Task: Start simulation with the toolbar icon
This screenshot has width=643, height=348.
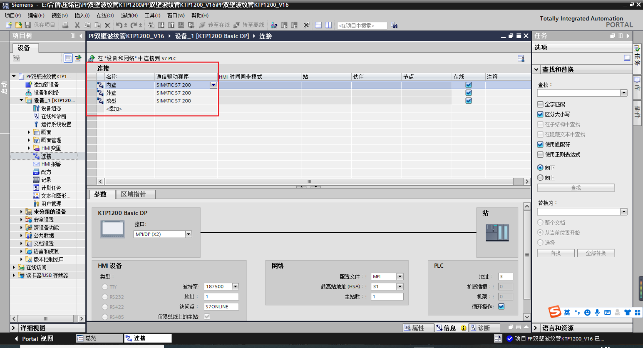Action: point(181,25)
